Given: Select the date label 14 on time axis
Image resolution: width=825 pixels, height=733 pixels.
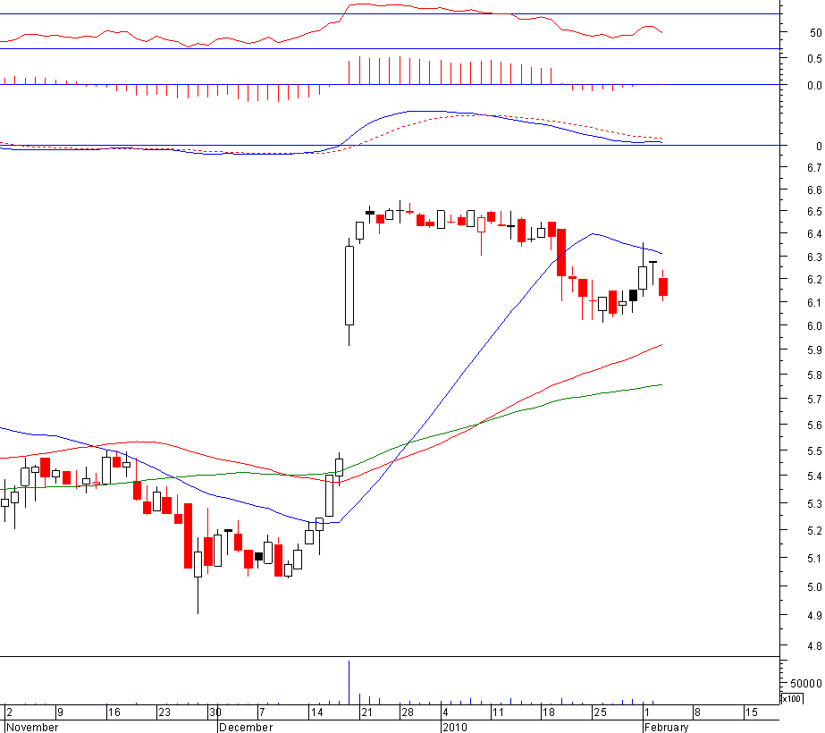Looking at the screenshot, I should coord(316,712).
